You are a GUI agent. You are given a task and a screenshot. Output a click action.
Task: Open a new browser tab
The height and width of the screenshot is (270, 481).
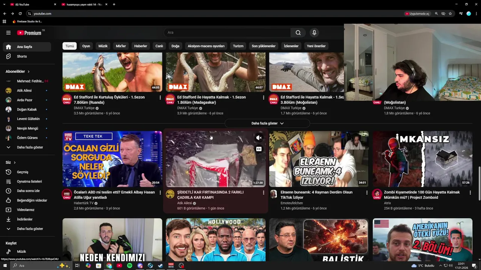[x=114, y=4]
